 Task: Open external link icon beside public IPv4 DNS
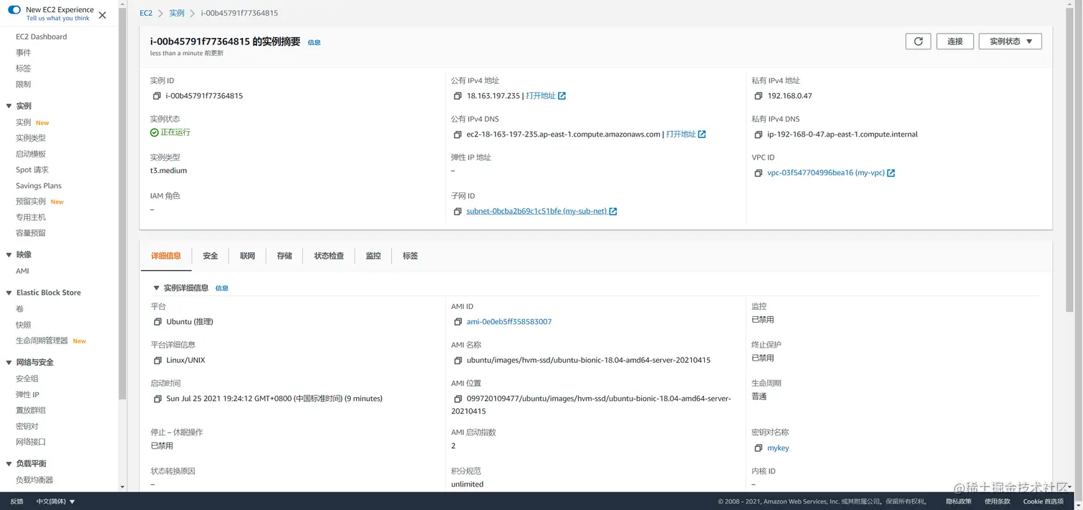702,134
